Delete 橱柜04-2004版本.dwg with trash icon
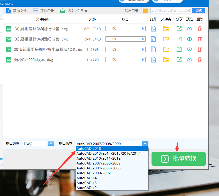Screen dimensions: 219x196 pyautogui.click(x=200, y=60)
